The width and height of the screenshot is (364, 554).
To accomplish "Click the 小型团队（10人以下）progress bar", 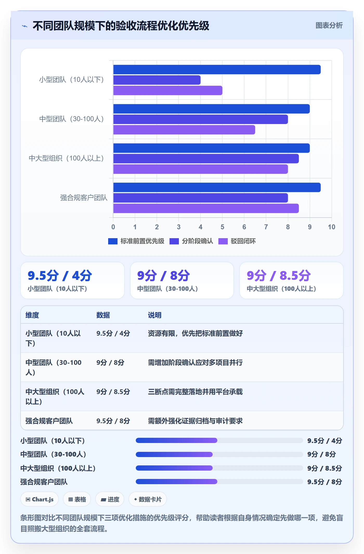I will (219, 440).
